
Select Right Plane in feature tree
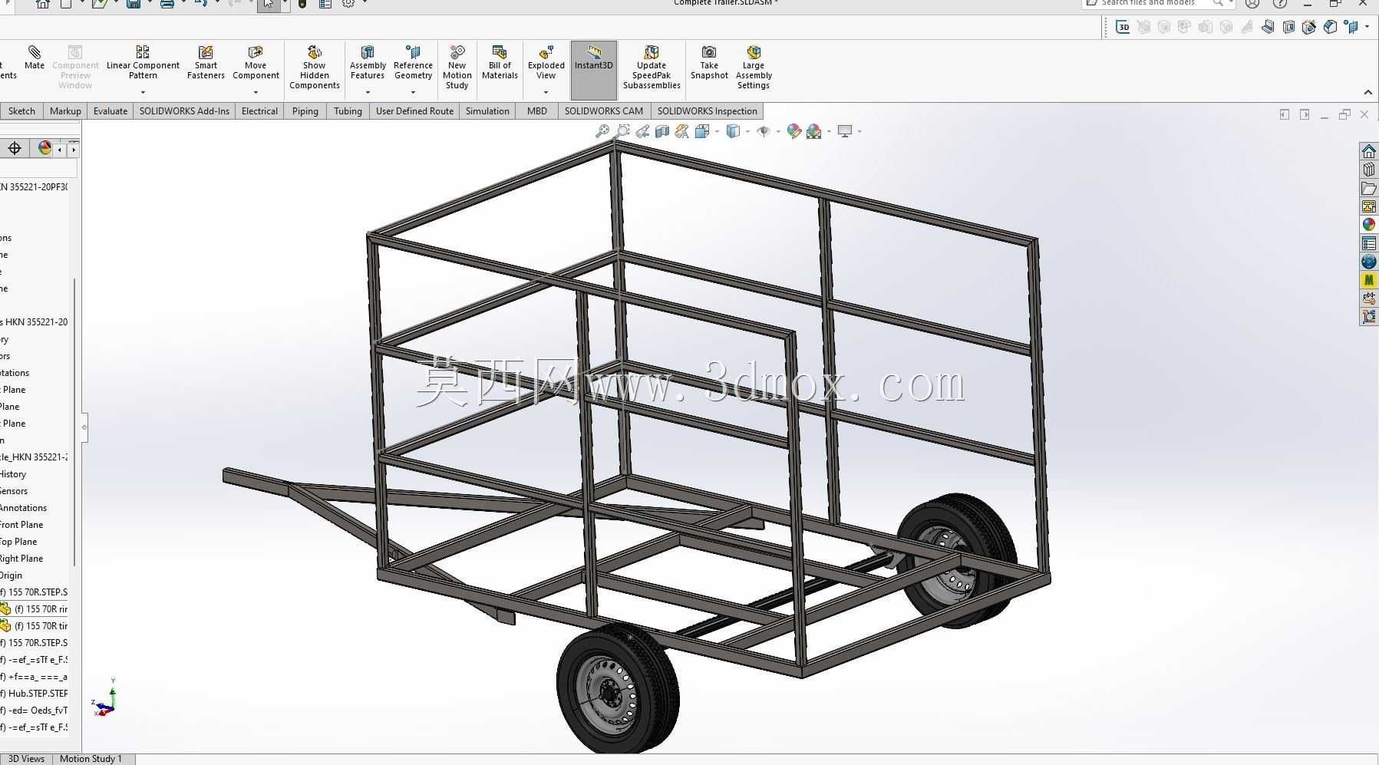coord(21,559)
